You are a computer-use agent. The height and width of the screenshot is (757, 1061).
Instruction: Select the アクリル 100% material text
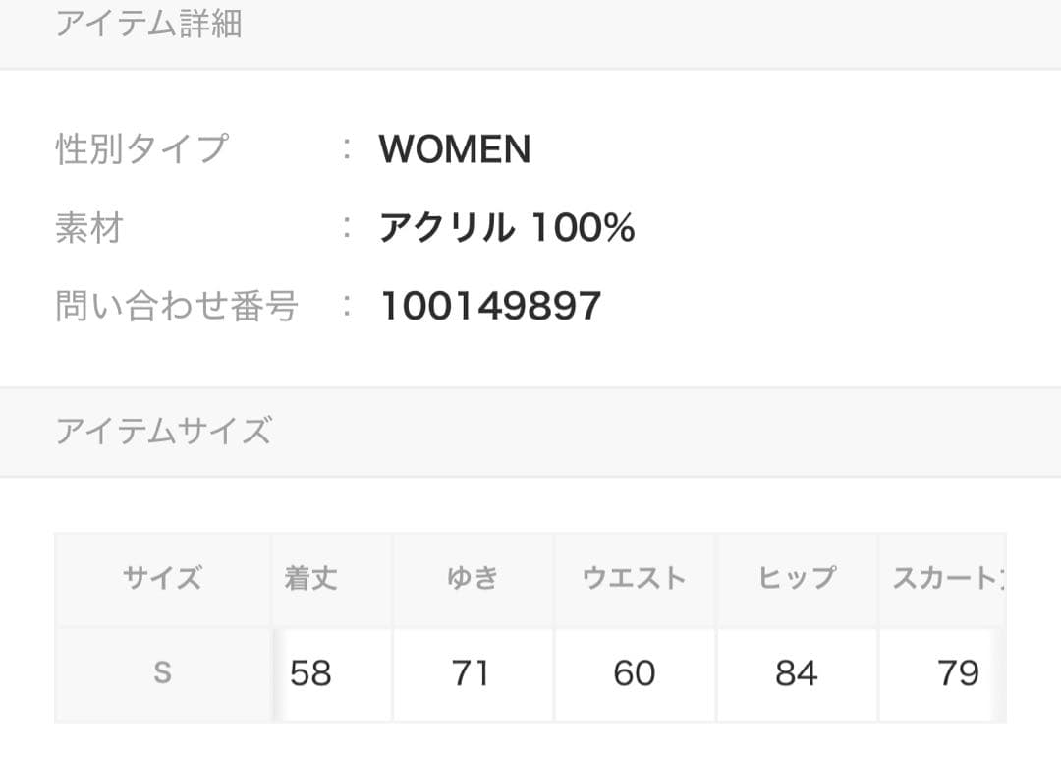pyautogui.click(x=507, y=228)
